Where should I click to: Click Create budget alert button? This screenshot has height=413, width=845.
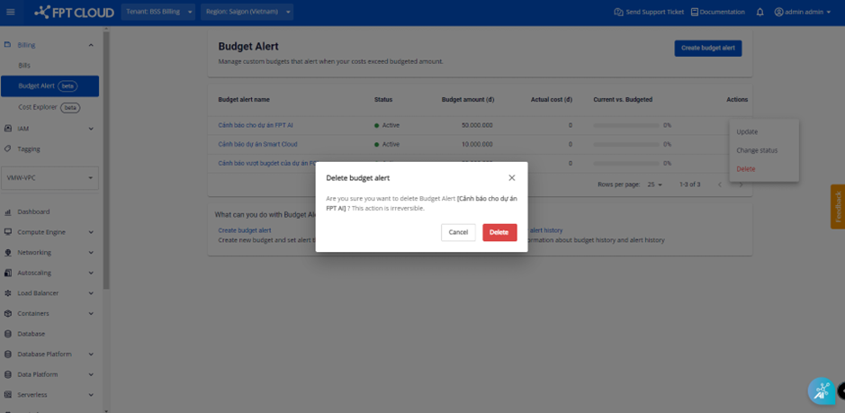[x=707, y=48]
